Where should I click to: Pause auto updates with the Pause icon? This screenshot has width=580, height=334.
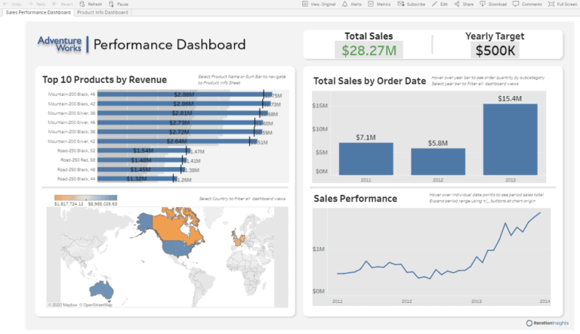click(111, 4)
